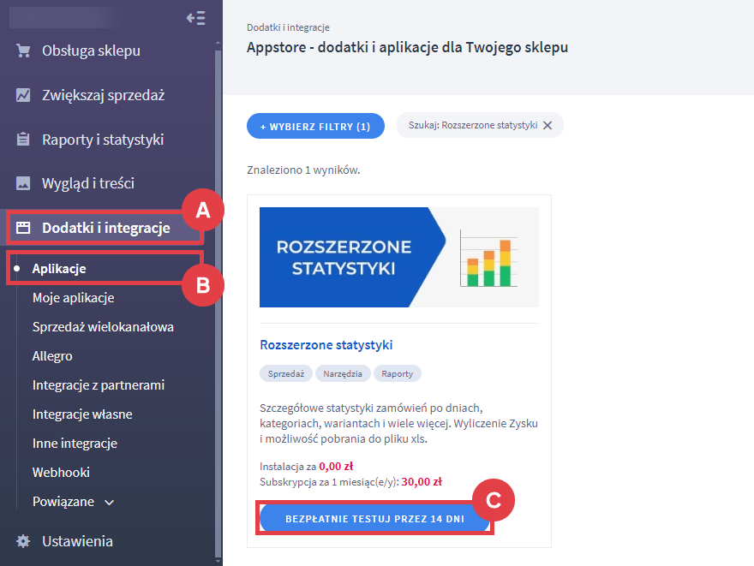Expand the Powiązane submenu
This screenshot has width=754, height=566.
(x=109, y=502)
